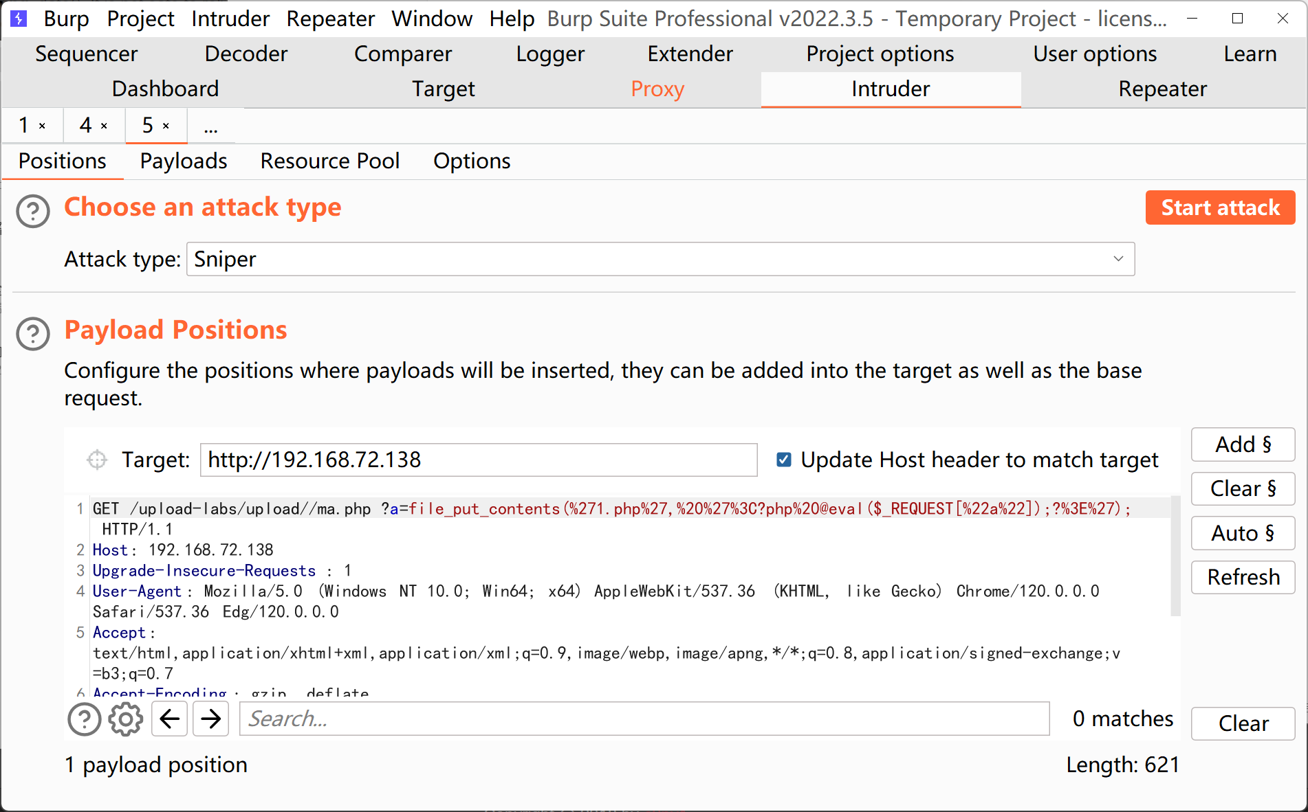Viewport: 1308px width, 812px height.
Task: Click Clear button beside search matches
Action: pos(1243,723)
